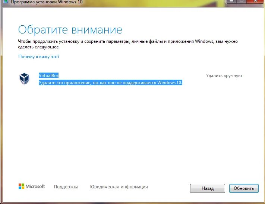Click the VirtualBox cube icon
This screenshot has height=204, width=265.
24,79
